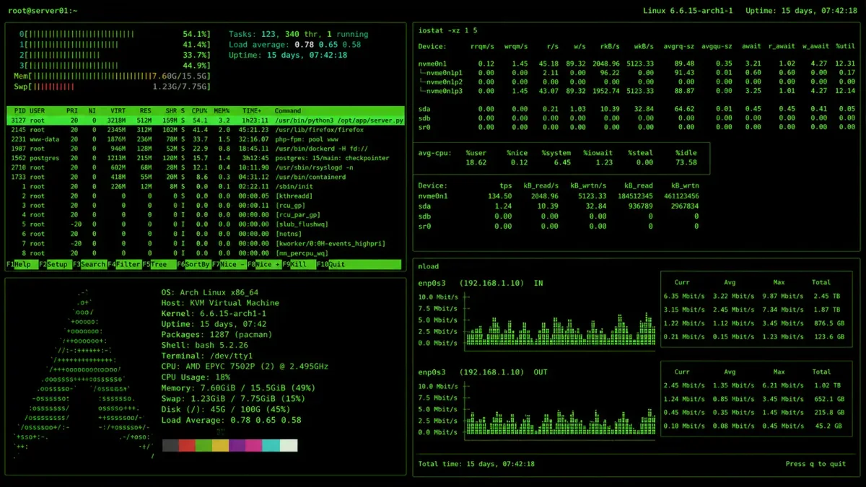This screenshot has width=866, height=487.
Task: Click the CPU 0 usage meter bar
Action: (x=115, y=34)
